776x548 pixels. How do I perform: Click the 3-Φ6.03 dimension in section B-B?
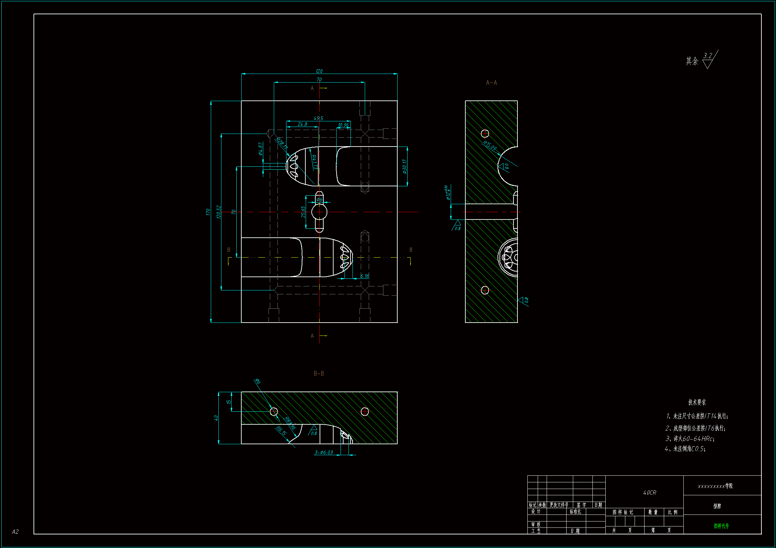point(324,453)
